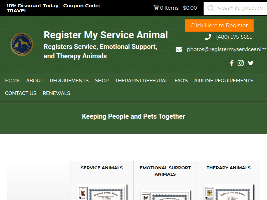The image size is (267, 200).
Task: Call the (480) 575-5655 phone link
Action: click(234, 37)
